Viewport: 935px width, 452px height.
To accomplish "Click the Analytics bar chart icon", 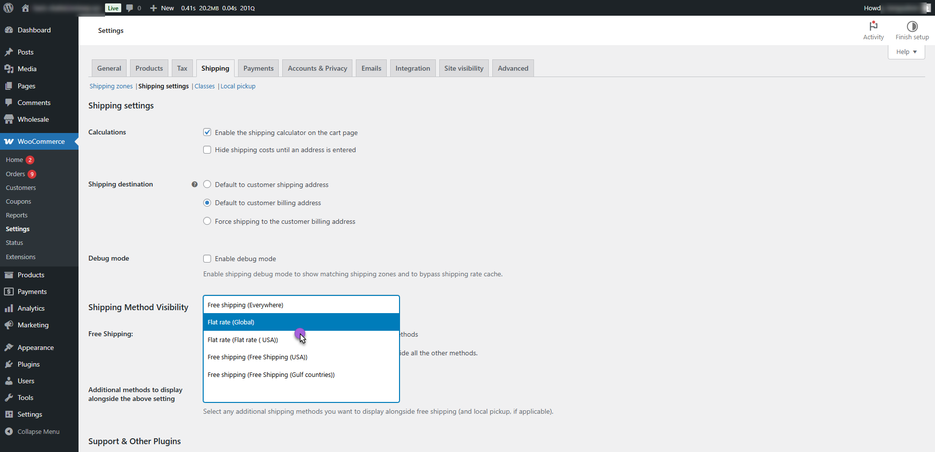I will click(x=9, y=308).
